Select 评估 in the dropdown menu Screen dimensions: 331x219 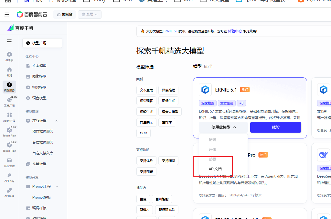coord(223,149)
